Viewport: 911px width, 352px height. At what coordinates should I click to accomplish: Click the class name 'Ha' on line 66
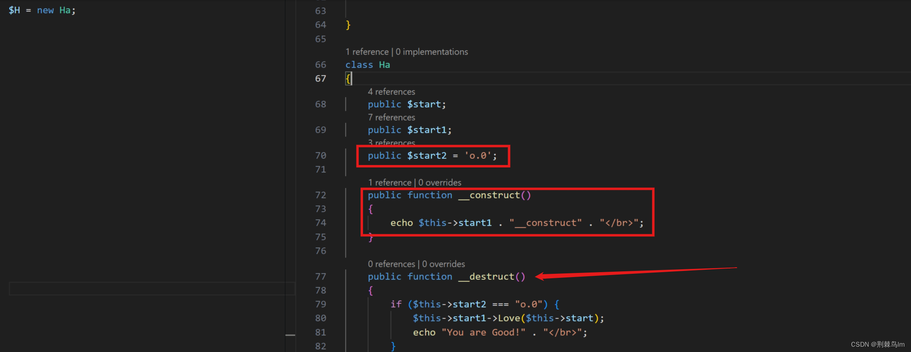385,65
